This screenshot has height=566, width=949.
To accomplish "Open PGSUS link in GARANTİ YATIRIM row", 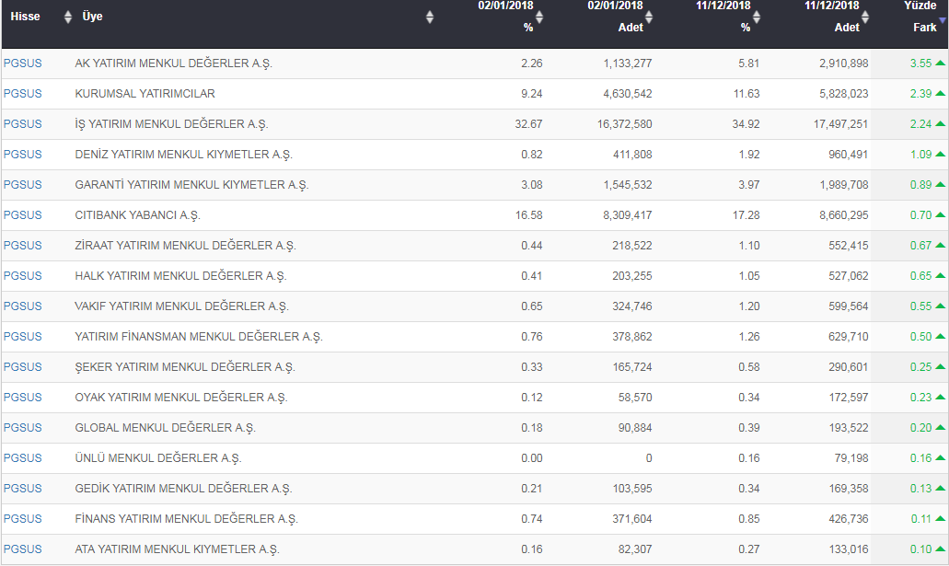I will click(x=22, y=185).
